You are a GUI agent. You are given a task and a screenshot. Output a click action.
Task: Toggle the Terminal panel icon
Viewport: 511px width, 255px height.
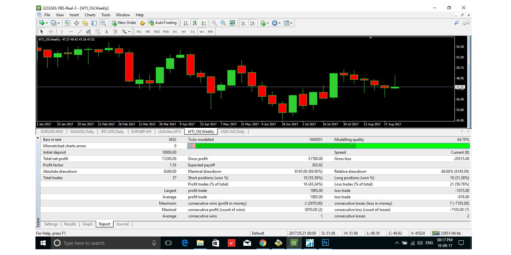(94, 23)
